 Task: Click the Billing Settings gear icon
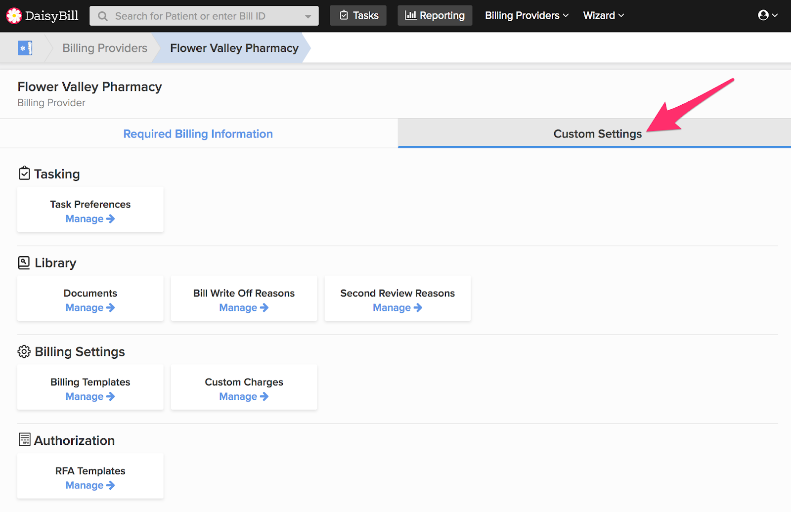24,351
